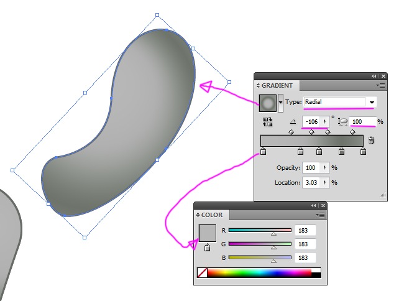Click the bottom corner handle of the bounding box
The width and height of the screenshot is (404, 301).
[x=85, y=238]
